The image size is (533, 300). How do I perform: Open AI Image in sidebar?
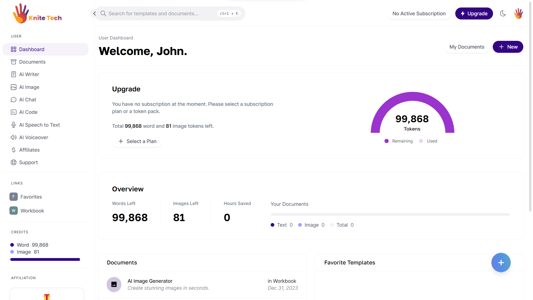pos(29,87)
